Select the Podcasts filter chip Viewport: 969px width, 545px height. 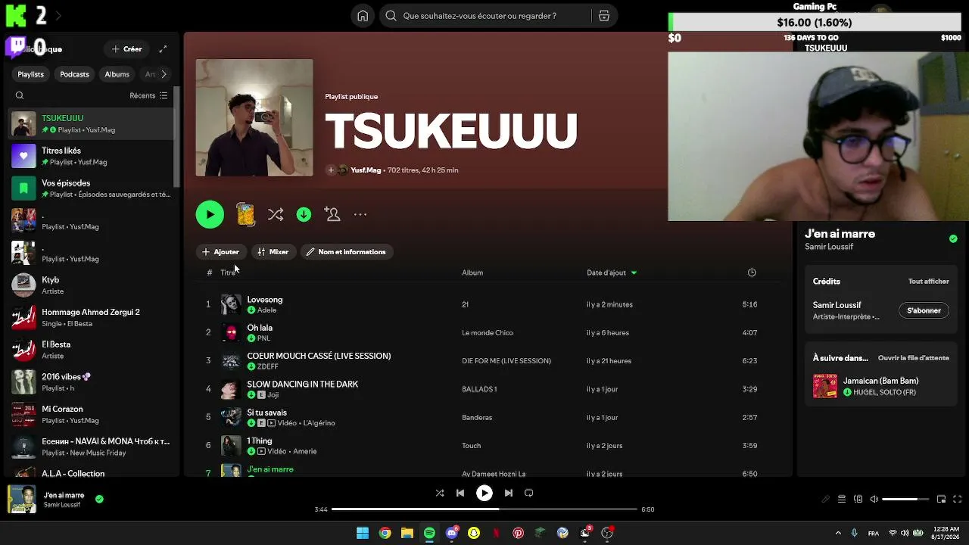coord(74,74)
